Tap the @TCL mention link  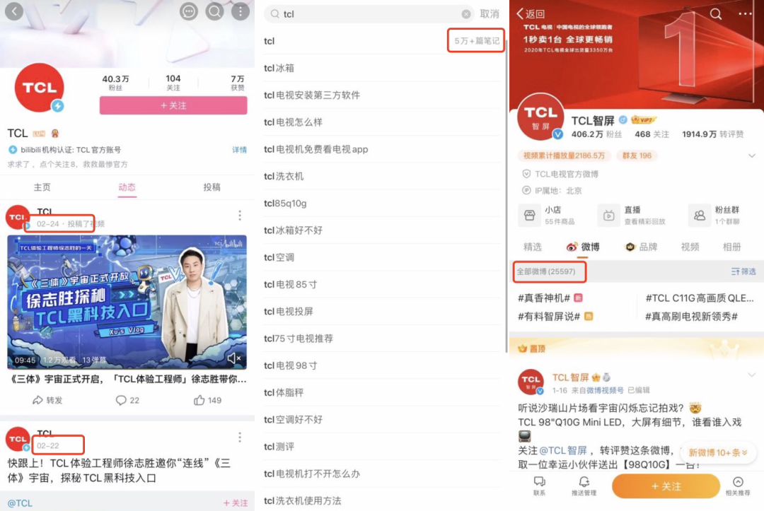coord(20,503)
